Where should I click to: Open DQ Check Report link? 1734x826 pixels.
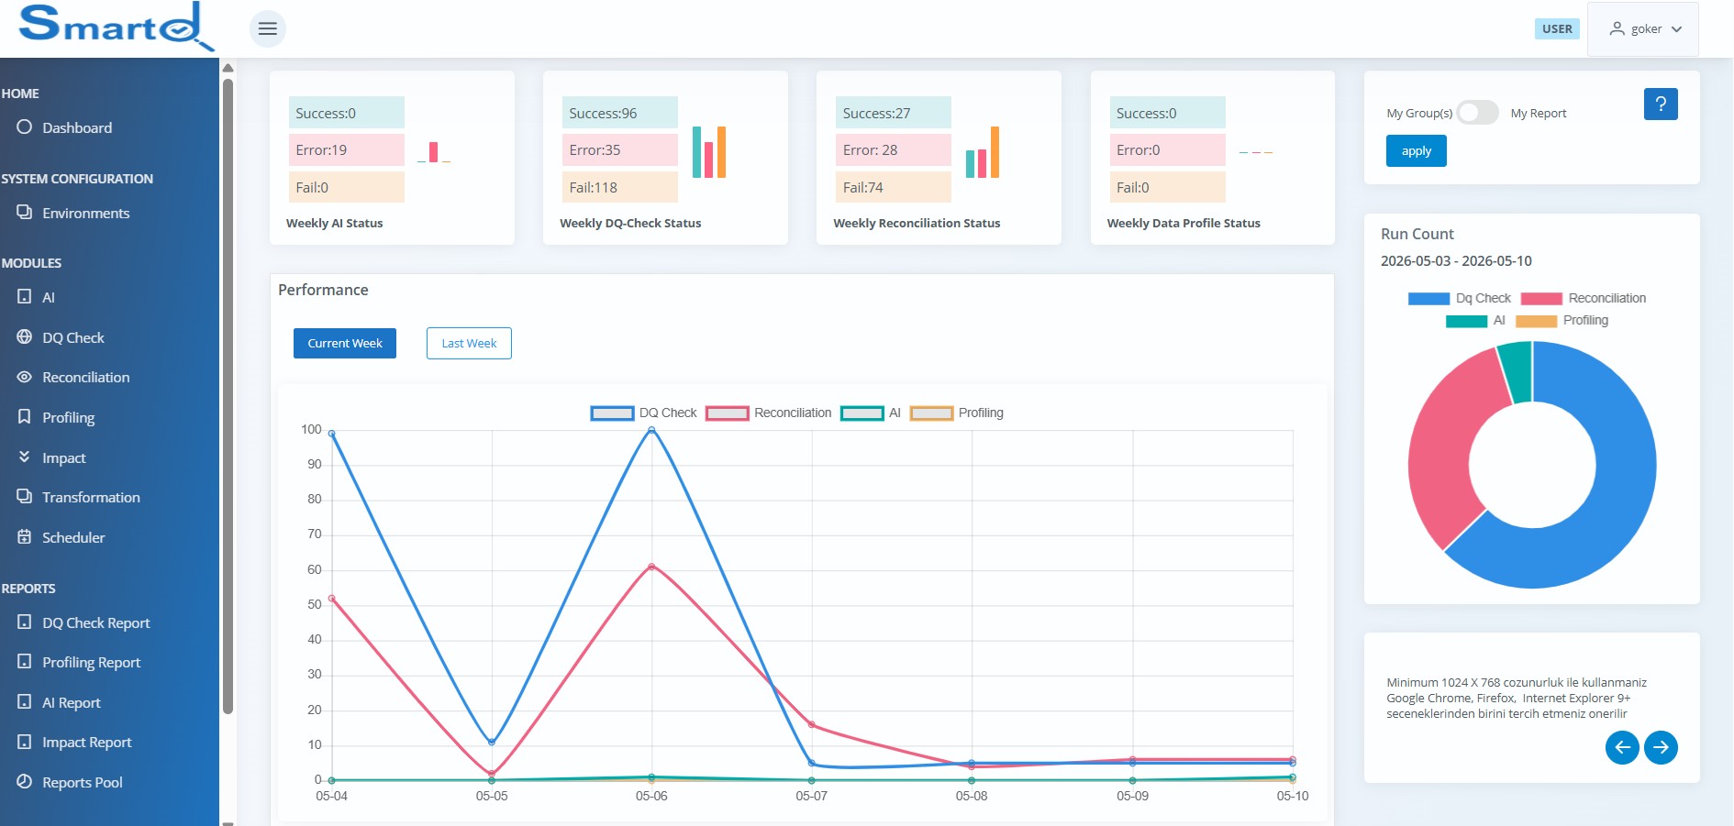coord(96,622)
